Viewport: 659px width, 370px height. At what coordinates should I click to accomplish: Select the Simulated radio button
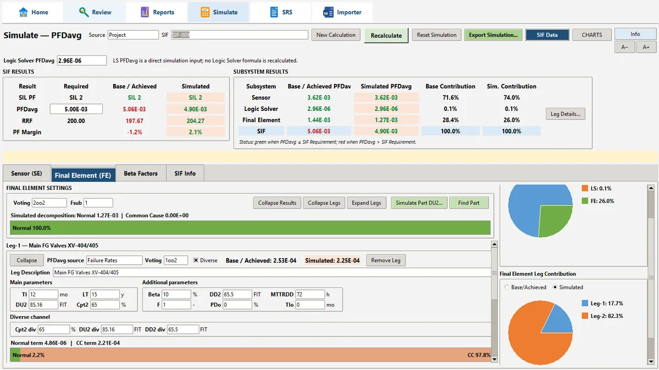(x=555, y=287)
